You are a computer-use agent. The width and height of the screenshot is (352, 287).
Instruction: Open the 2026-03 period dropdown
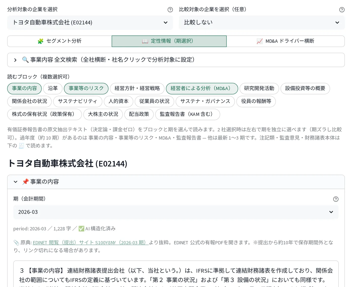point(176,212)
